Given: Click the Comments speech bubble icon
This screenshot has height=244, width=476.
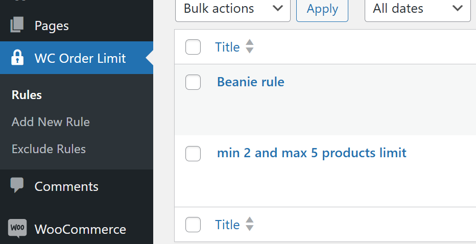Looking at the screenshot, I should 17,186.
